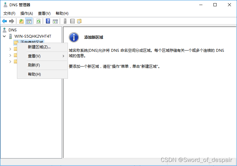Expand the second collapsed folder chevron in tree
The height and width of the screenshot is (166, 237).
pos(10,55)
